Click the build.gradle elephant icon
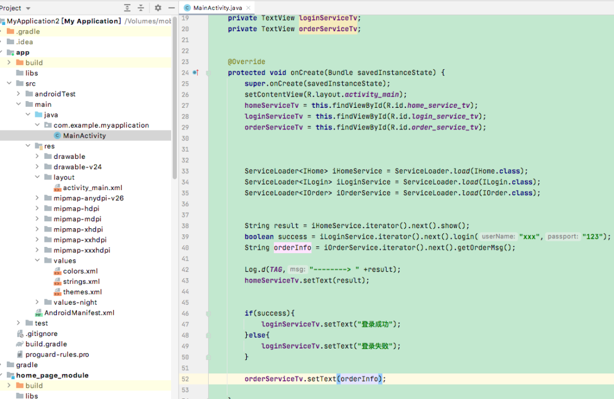 tap(19, 344)
